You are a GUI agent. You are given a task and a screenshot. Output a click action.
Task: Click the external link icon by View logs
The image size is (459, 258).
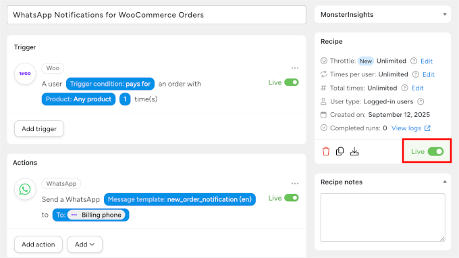(x=427, y=128)
